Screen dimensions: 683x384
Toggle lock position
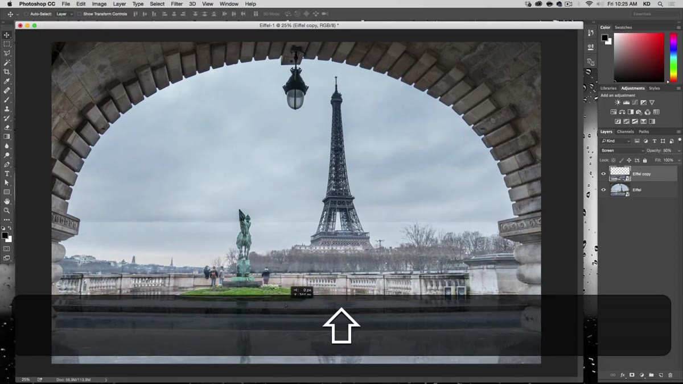pos(629,160)
